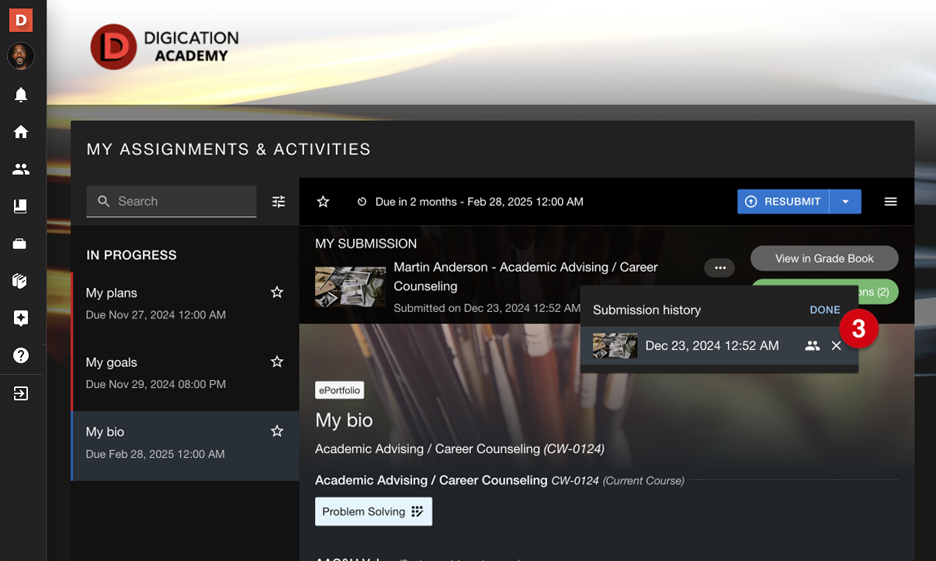
Task: Open the people icon in left sidebar
Action: [x=21, y=169]
